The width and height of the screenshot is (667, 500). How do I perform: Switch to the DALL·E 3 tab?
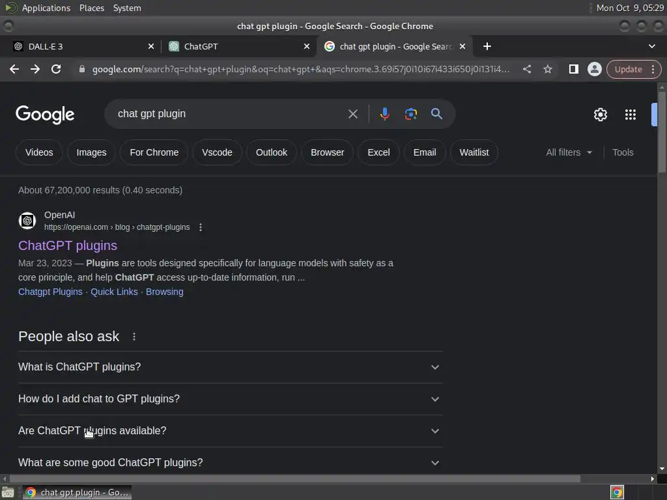tap(83, 46)
